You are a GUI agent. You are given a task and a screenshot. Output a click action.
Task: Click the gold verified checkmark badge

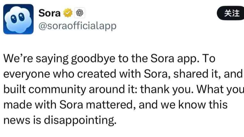click(68, 13)
